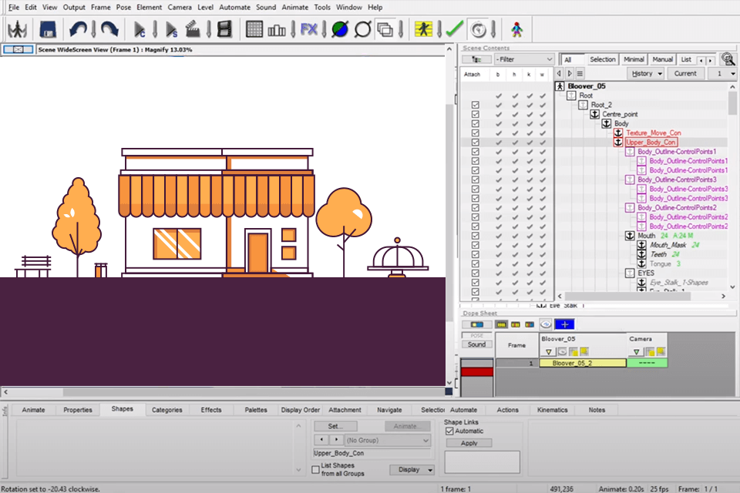The height and width of the screenshot is (493, 740).
Task: Redo the last undone action
Action: click(x=110, y=29)
